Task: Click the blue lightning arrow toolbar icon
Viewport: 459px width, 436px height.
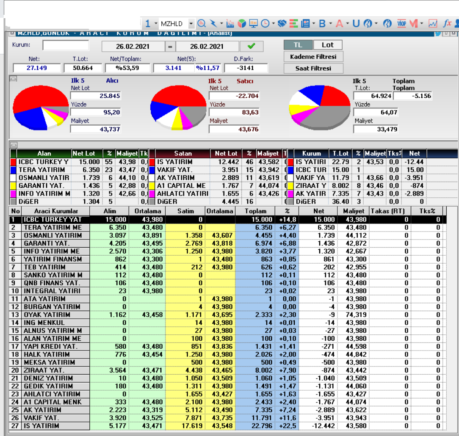Action: (214, 23)
